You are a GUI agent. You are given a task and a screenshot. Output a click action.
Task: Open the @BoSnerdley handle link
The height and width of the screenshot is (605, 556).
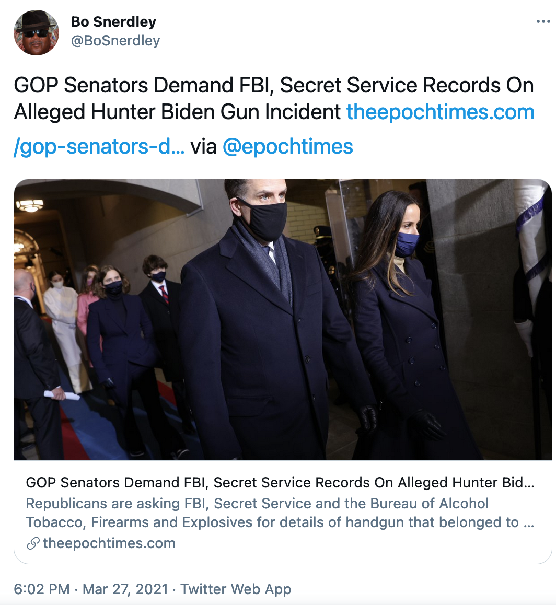point(115,41)
